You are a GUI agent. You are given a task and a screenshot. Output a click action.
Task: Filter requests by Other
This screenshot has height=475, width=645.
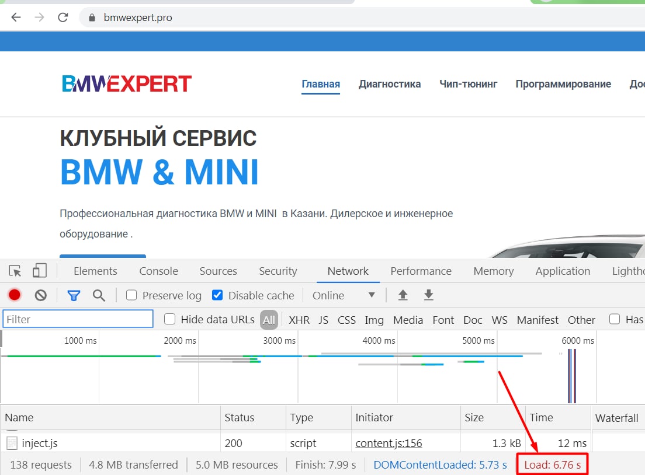[581, 320]
